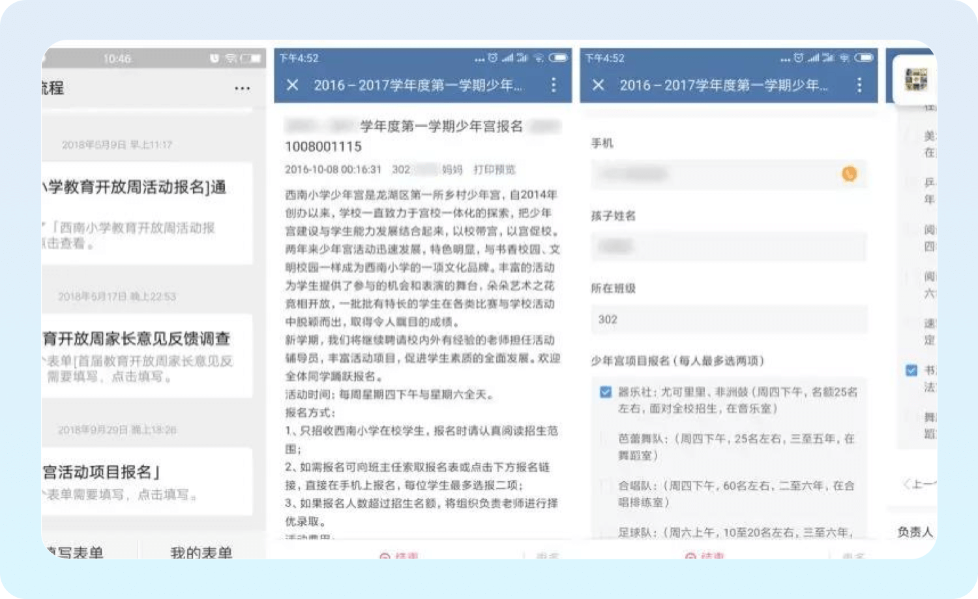
Task: Check the 合唱队 option checkbox
Action: 606,486
